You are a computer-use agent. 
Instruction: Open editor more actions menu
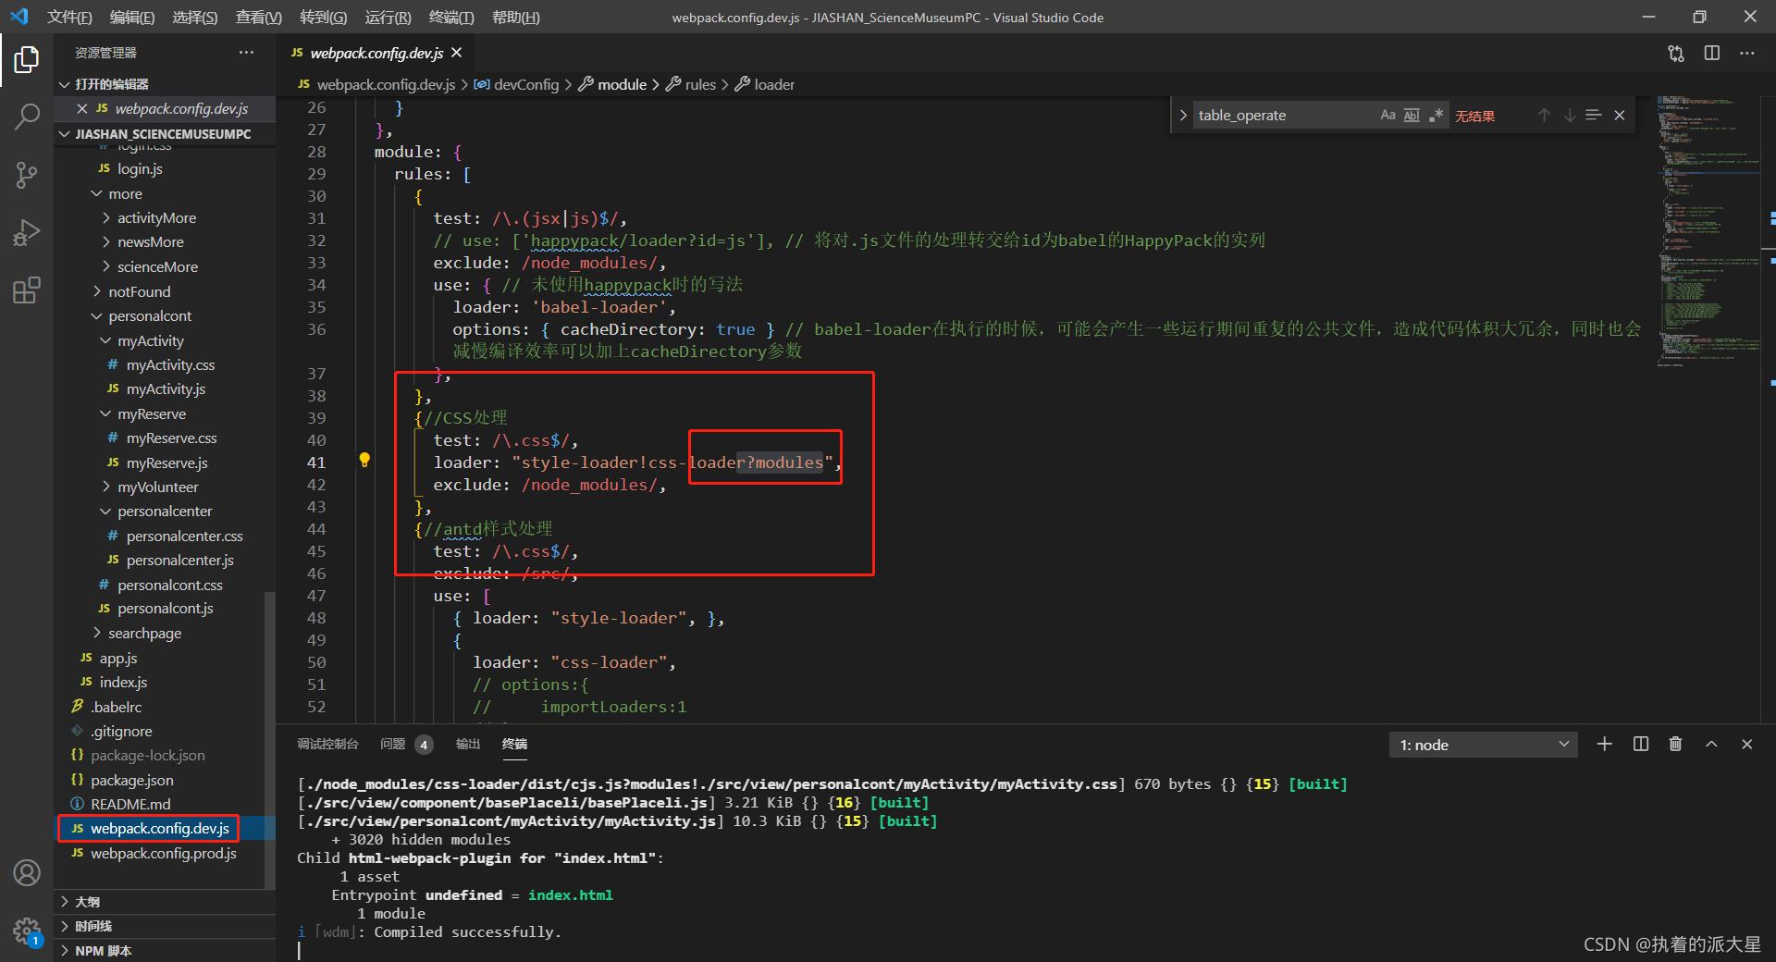[1746, 54]
